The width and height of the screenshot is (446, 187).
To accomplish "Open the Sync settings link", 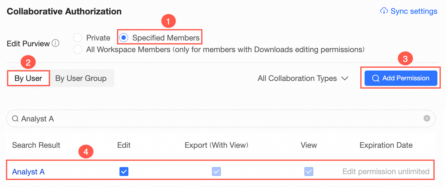I will click(413, 11).
